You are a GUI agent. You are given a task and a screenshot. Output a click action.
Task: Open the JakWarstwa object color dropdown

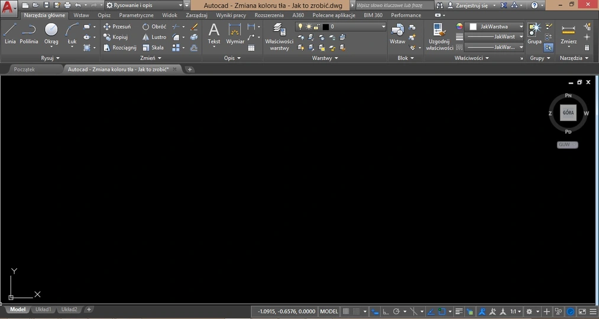pos(496,27)
